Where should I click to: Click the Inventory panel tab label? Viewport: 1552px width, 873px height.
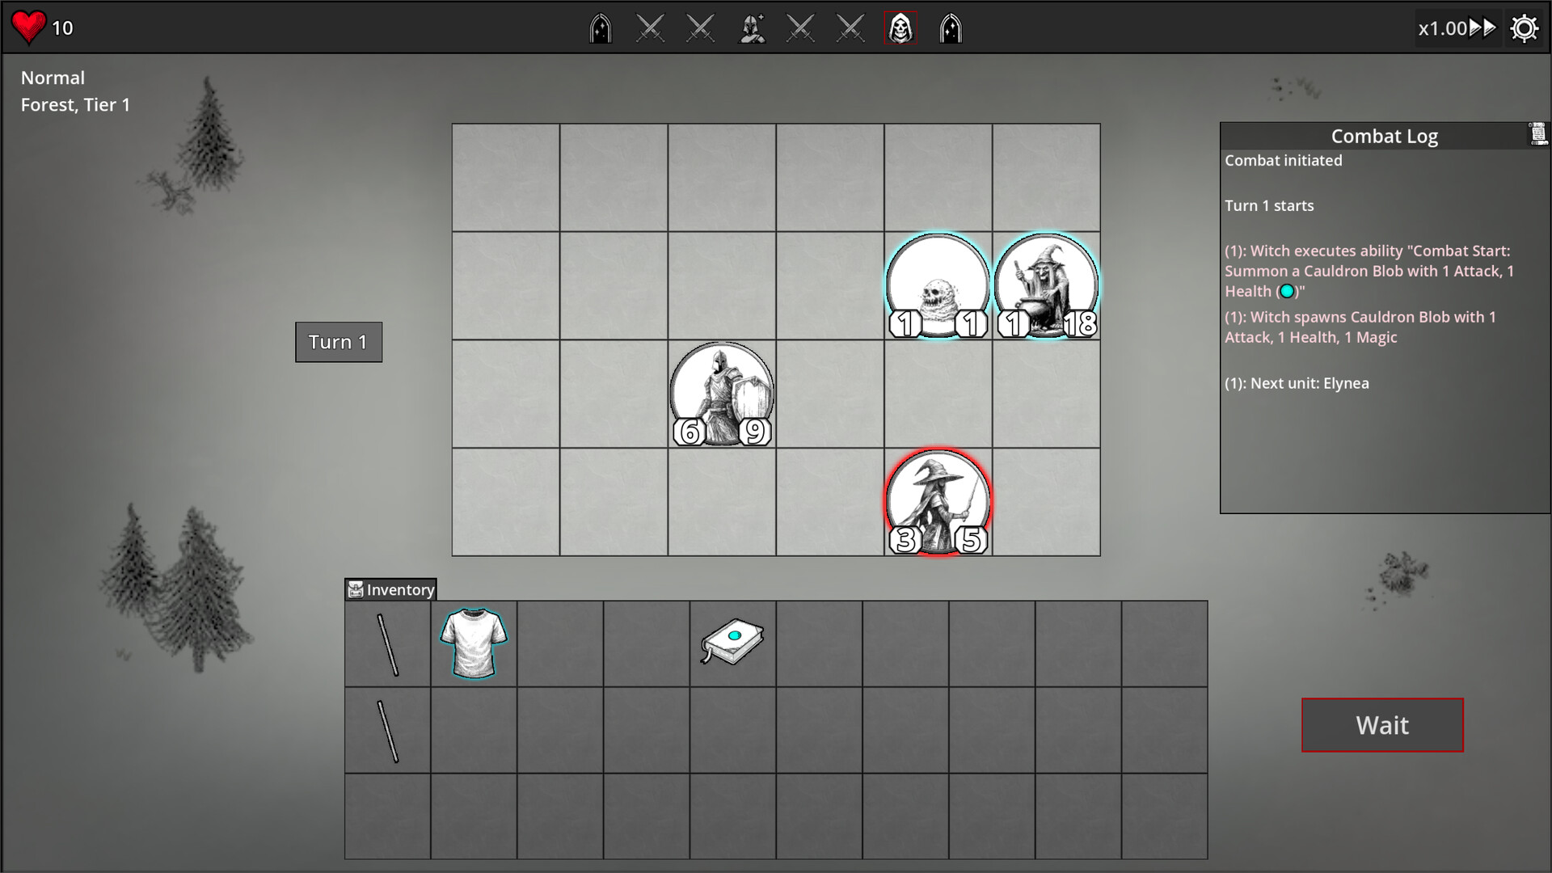pos(391,590)
